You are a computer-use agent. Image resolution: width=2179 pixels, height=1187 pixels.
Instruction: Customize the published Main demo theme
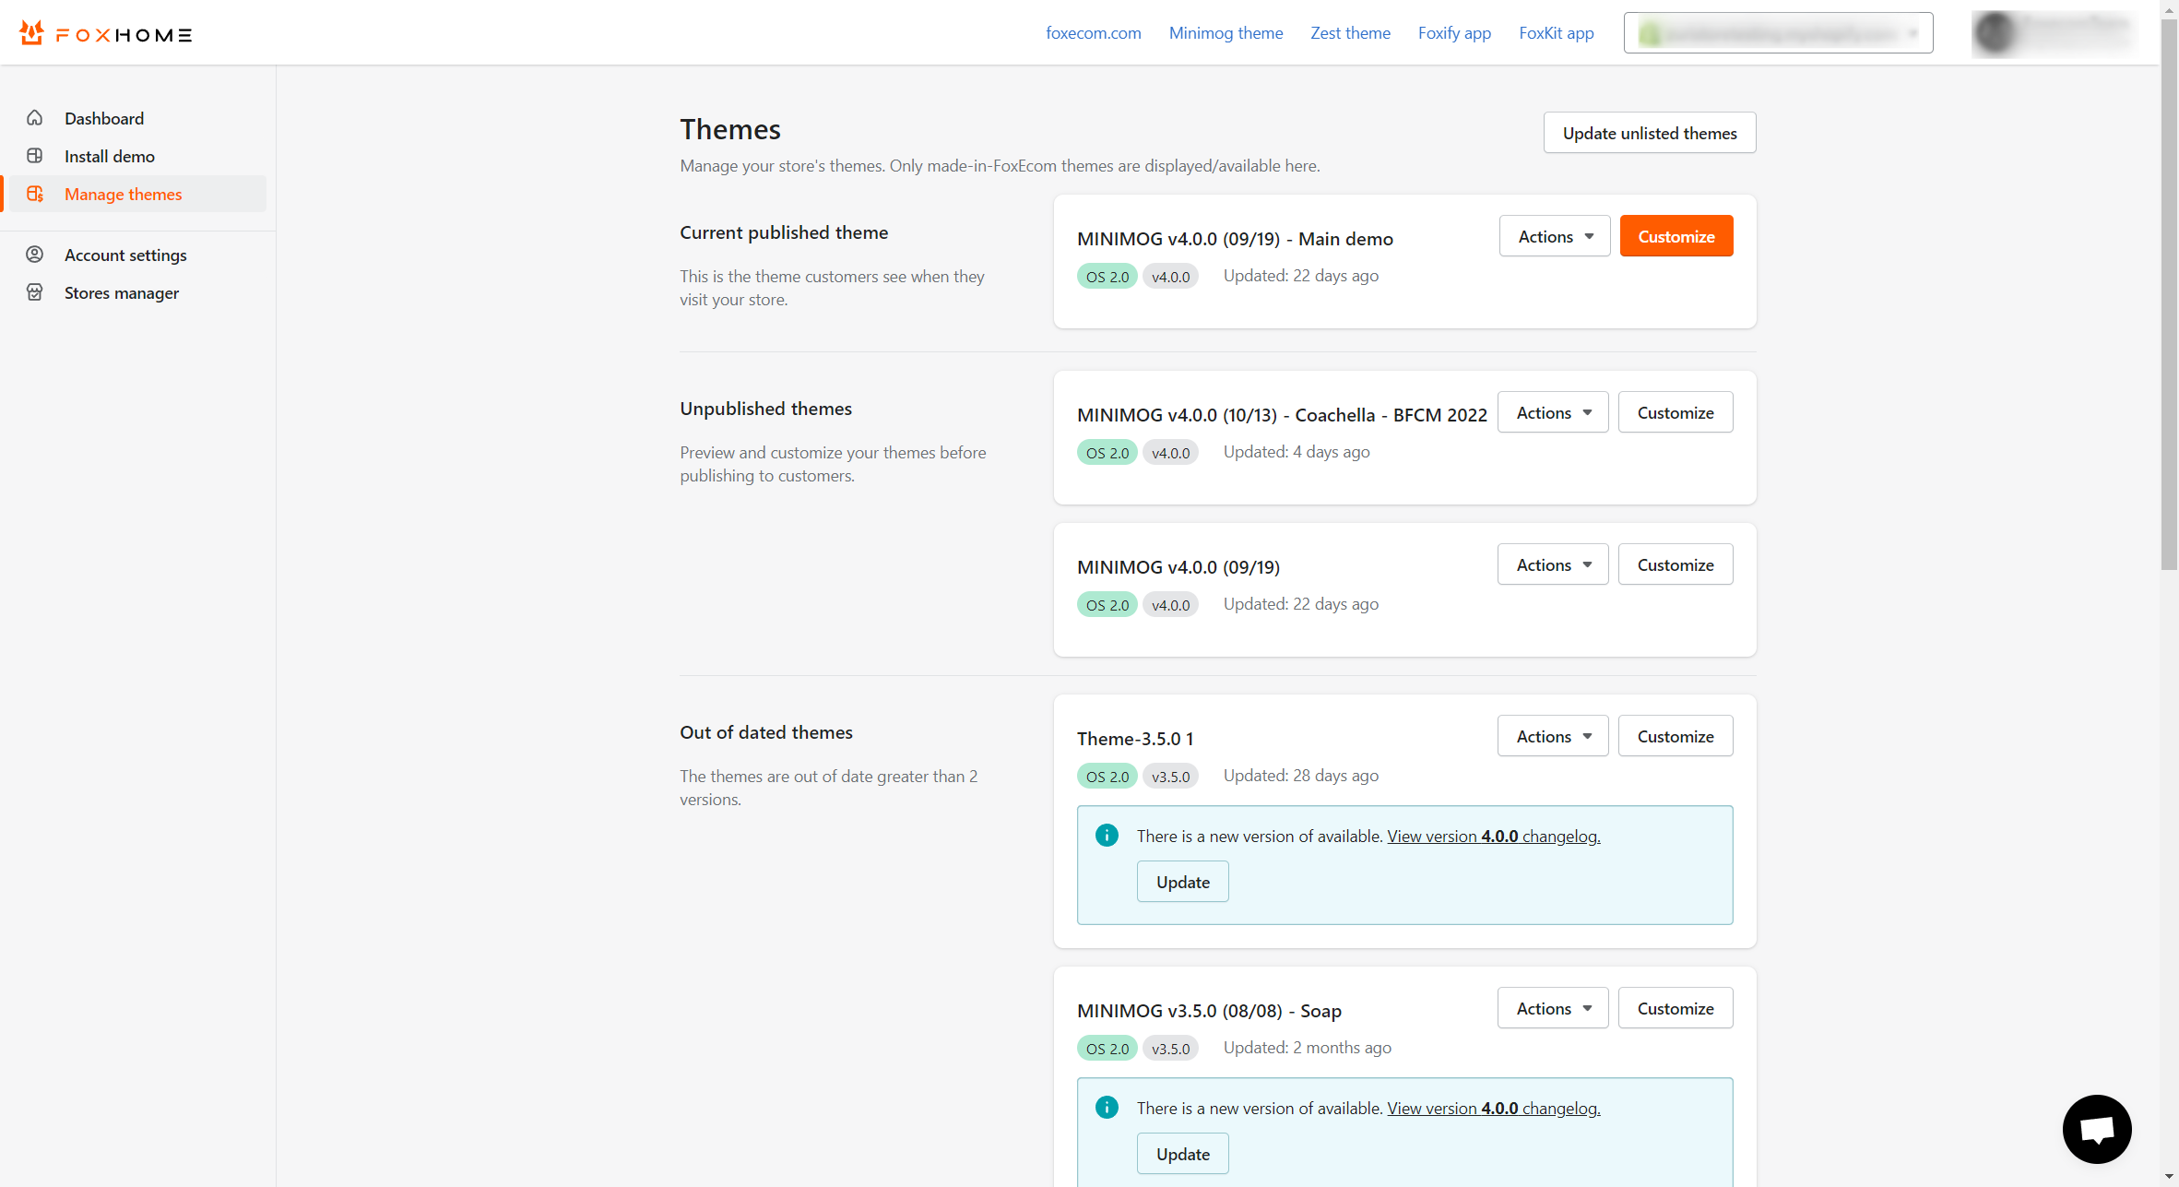[x=1676, y=236]
